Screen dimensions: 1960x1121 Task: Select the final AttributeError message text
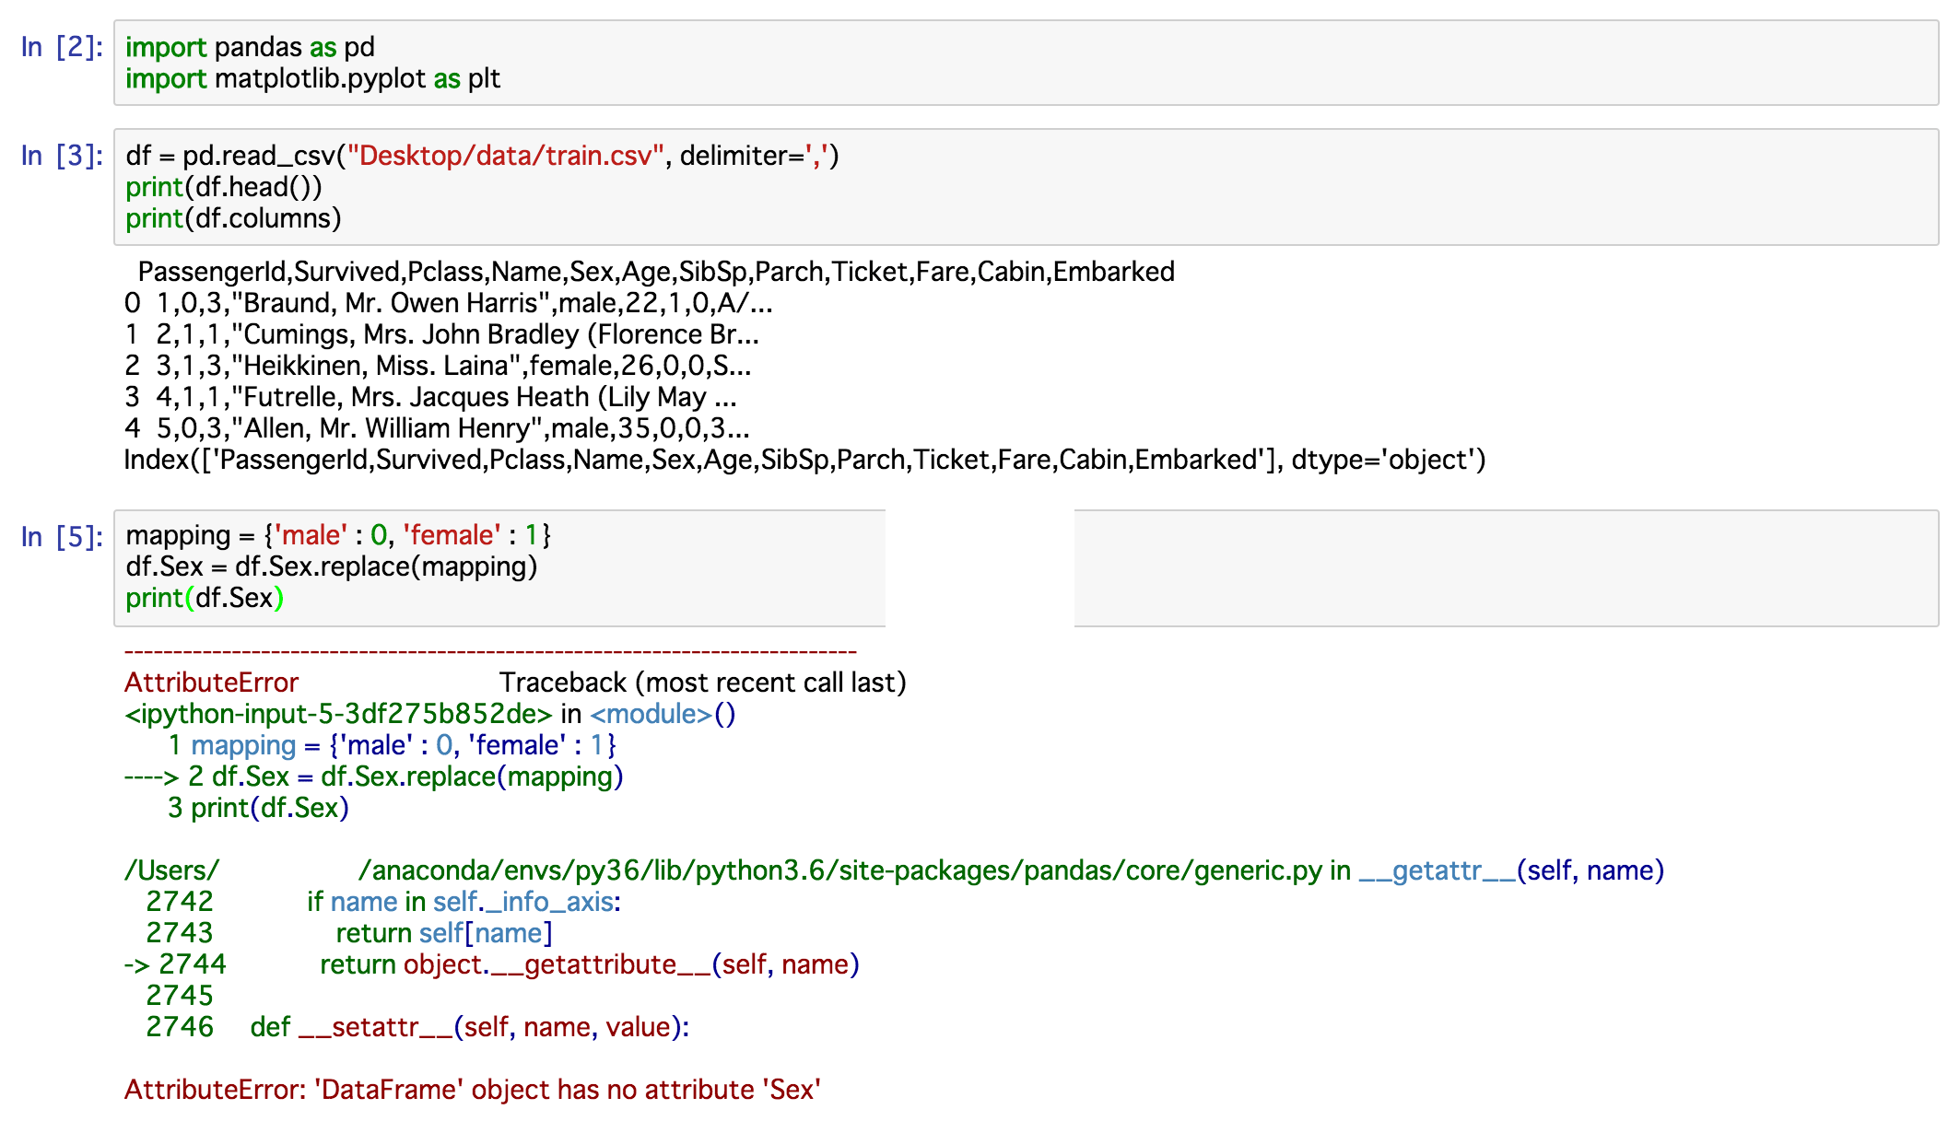(x=472, y=1089)
